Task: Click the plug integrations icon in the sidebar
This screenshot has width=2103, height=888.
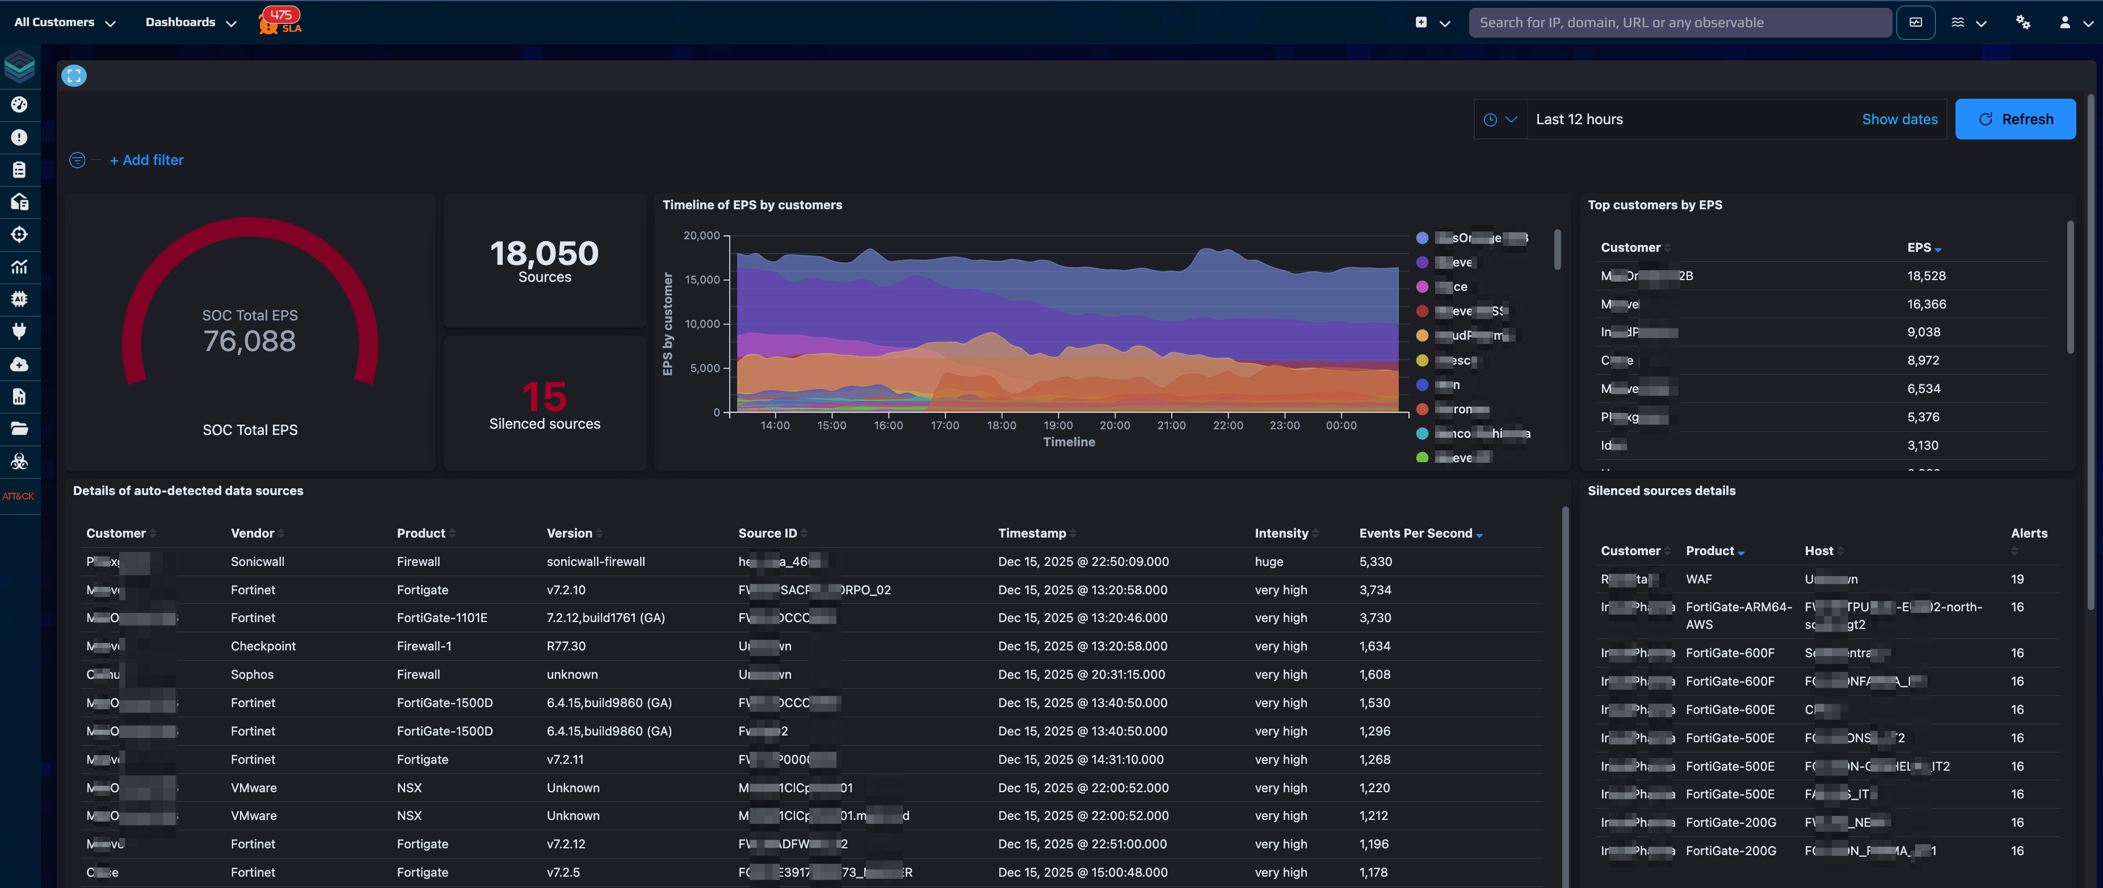Action: [19, 331]
